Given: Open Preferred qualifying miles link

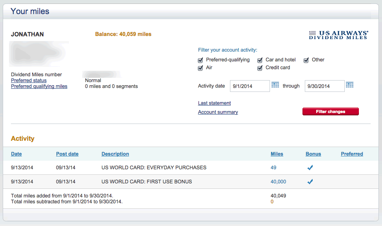Looking at the screenshot, I should (x=39, y=86).
